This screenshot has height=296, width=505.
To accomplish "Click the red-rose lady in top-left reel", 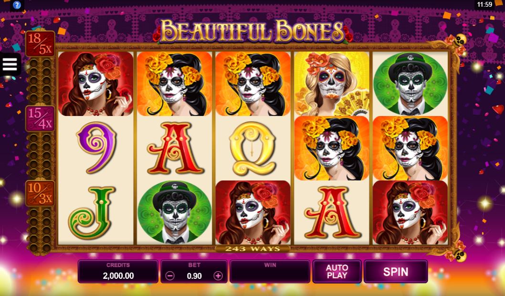I will tap(95, 84).
